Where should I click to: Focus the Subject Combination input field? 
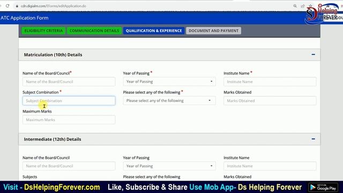click(x=69, y=101)
